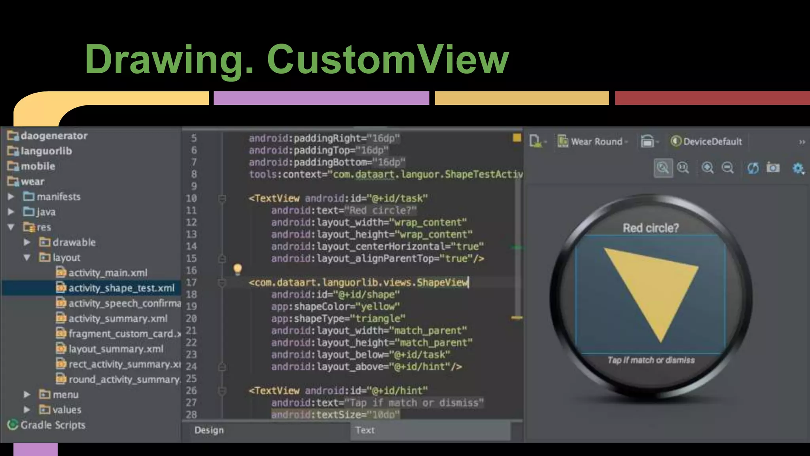Open the configuration to render dropdown
Image resolution: width=810 pixels, height=456 pixels.
[x=537, y=141]
